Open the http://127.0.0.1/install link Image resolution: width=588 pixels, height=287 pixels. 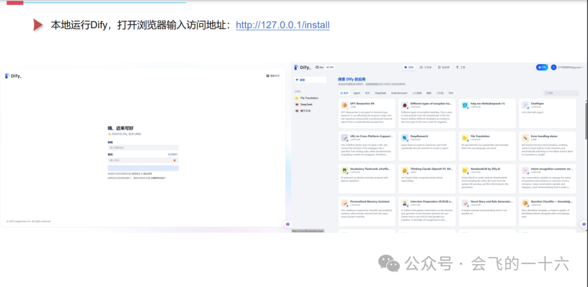283,25
